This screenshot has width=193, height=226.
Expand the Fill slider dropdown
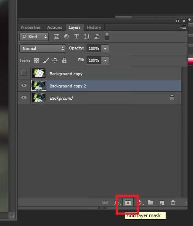coord(105,60)
